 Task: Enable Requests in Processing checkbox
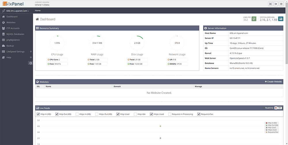[x=170, y=114]
